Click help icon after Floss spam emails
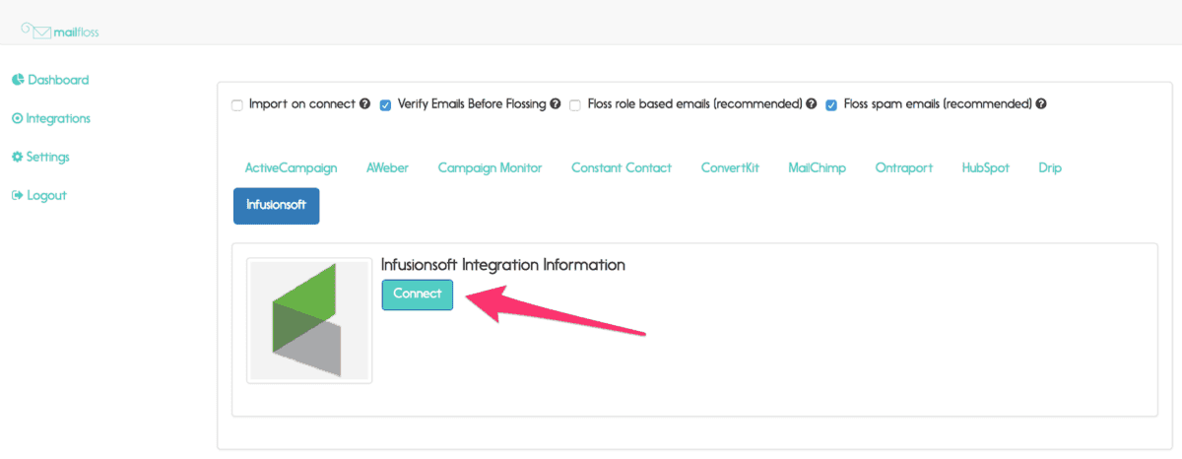This screenshot has height=459, width=1182. (1041, 103)
